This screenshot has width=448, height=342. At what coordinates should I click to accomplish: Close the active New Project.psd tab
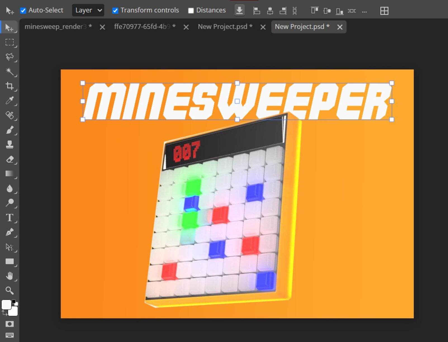[x=340, y=27]
